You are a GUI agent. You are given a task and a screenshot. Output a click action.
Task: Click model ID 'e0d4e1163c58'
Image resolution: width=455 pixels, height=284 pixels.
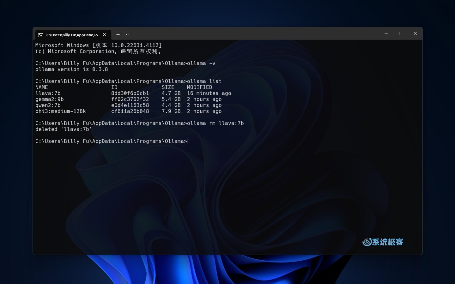click(x=130, y=105)
